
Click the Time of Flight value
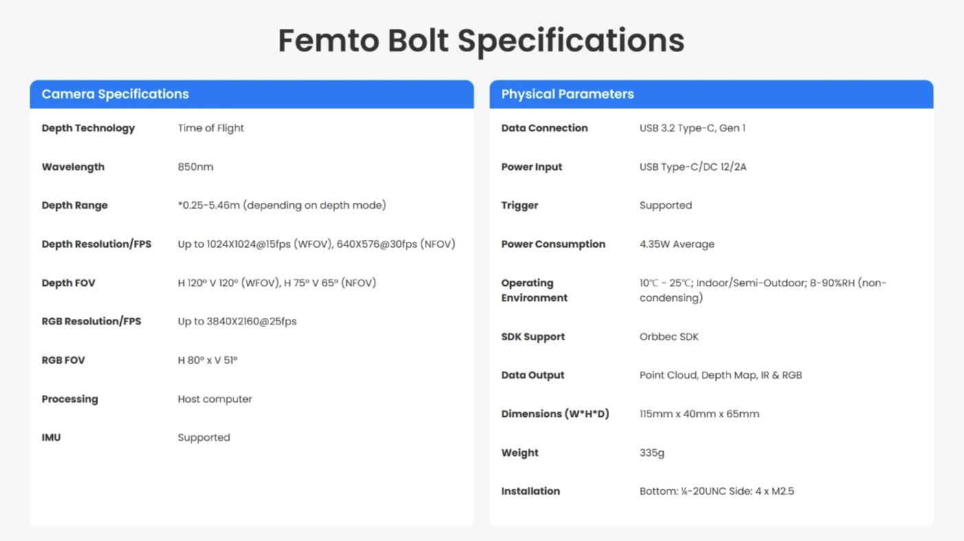[x=211, y=128]
